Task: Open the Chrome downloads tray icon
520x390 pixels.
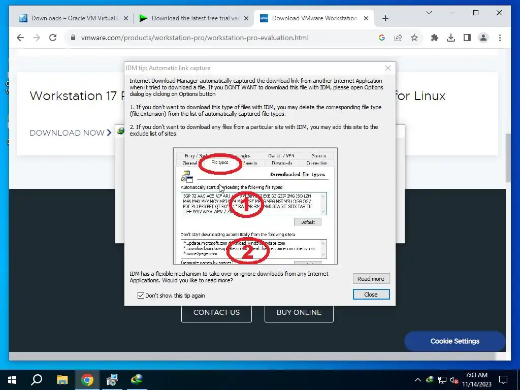Action: pos(451,38)
